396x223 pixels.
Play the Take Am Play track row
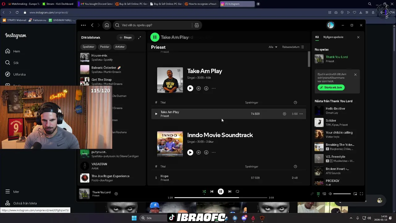tap(156, 114)
